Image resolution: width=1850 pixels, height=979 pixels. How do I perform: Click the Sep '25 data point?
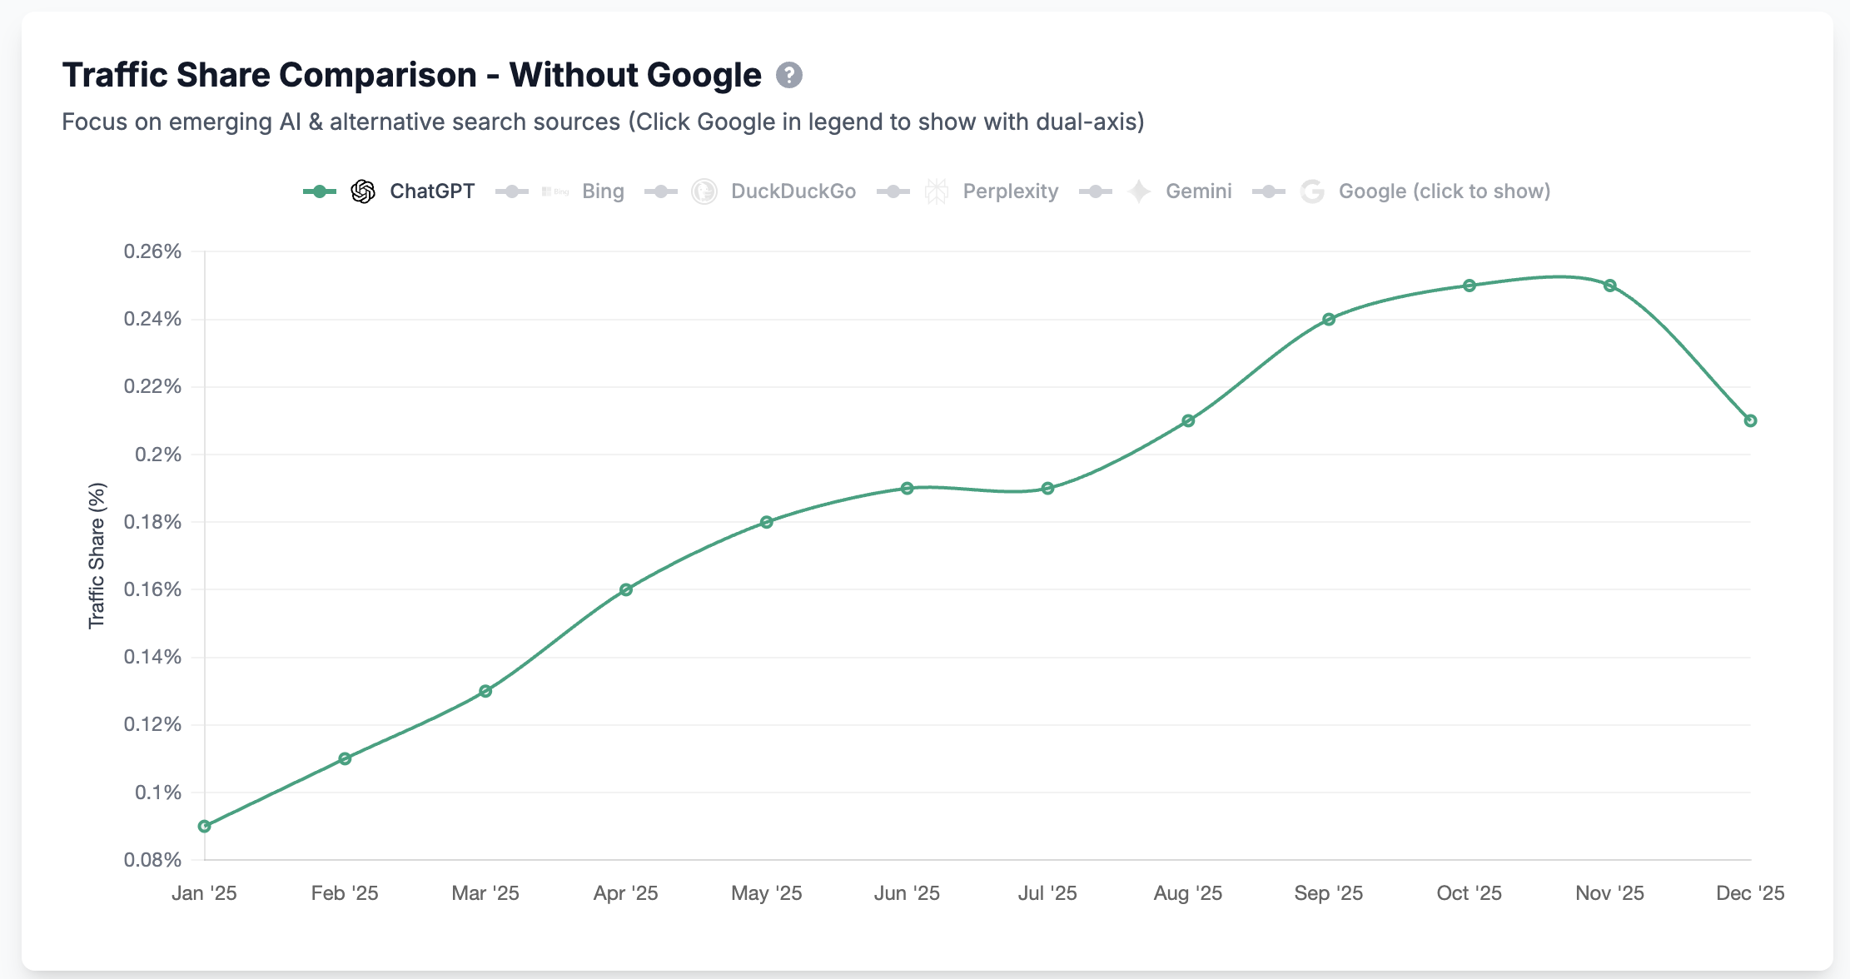tap(1329, 319)
